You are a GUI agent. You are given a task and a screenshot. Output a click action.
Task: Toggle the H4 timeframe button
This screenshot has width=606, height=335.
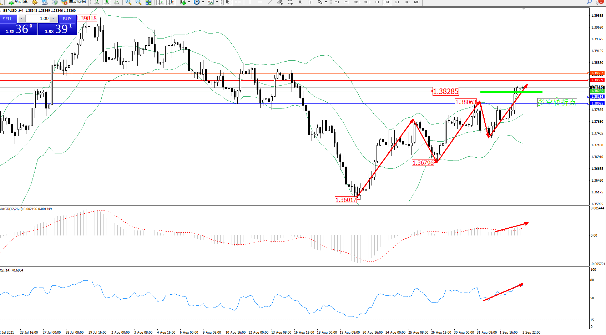(387, 2)
